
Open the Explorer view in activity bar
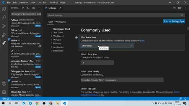point(4,9)
